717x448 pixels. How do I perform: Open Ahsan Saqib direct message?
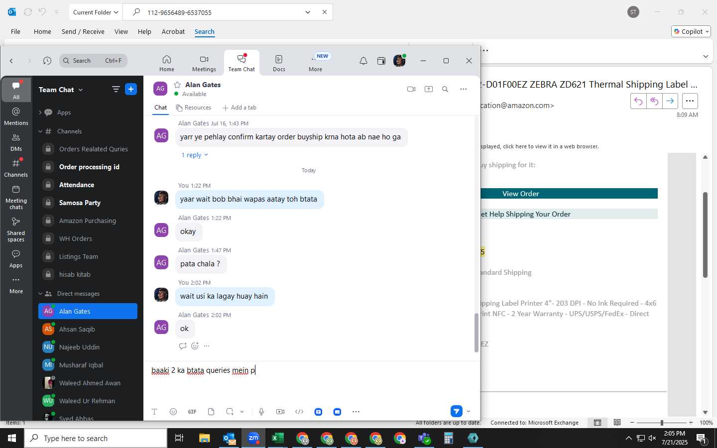[88, 329]
